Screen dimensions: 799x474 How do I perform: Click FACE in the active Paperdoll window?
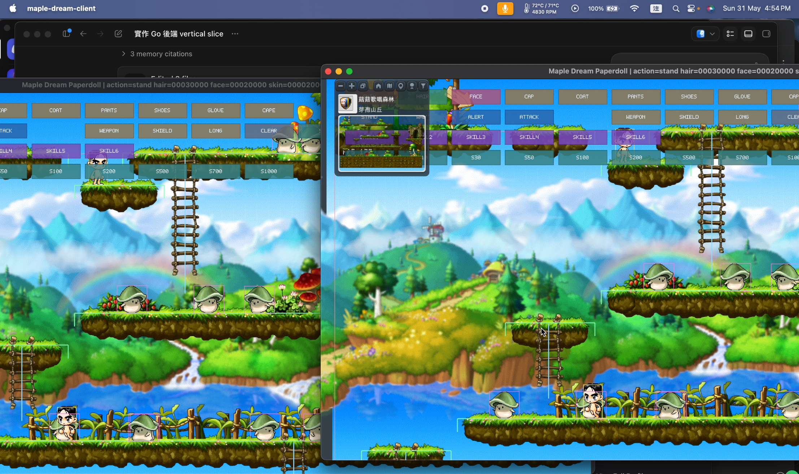coord(476,97)
